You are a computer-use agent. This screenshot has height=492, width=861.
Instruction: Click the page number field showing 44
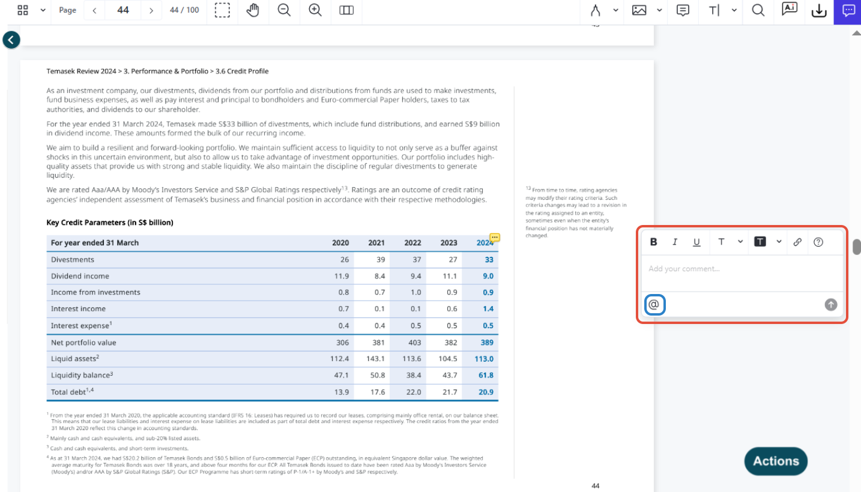point(123,10)
